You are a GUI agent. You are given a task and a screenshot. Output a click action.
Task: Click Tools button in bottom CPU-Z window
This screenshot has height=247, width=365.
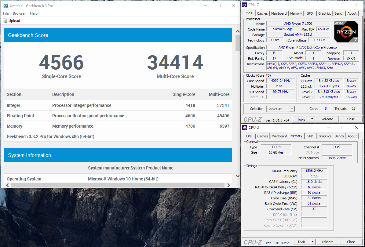coord(301,242)
